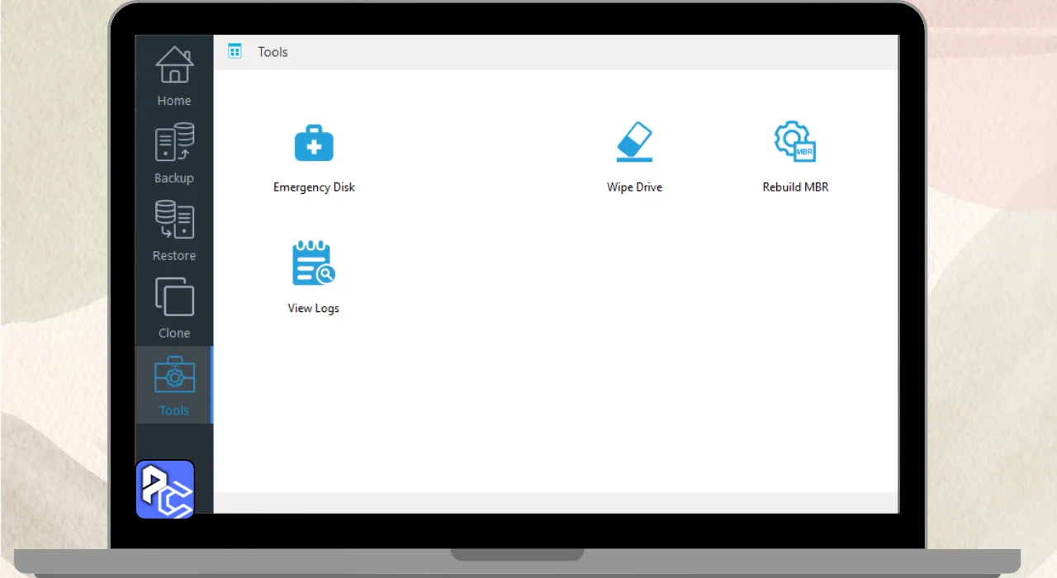1057x578 pixels.
Task: Click the "Wipe Drive" label
Action: click(x=634, y=187)
